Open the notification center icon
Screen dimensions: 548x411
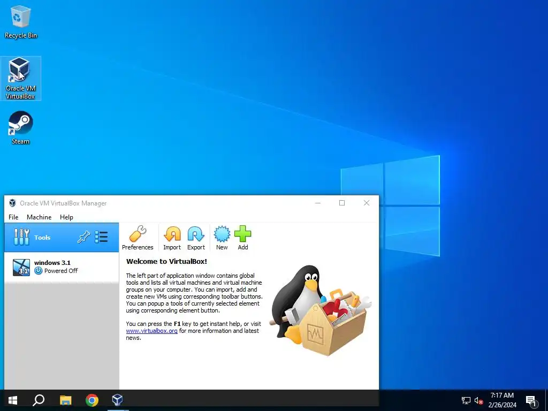point(531,401)
